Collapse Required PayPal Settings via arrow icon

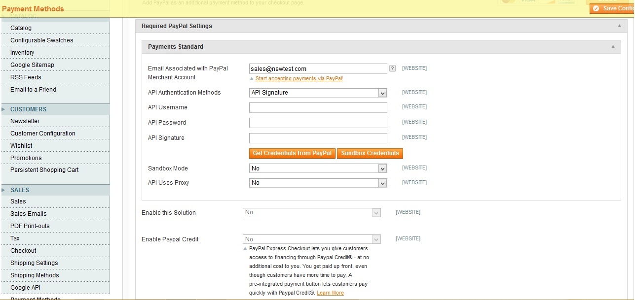click(619, 26)
